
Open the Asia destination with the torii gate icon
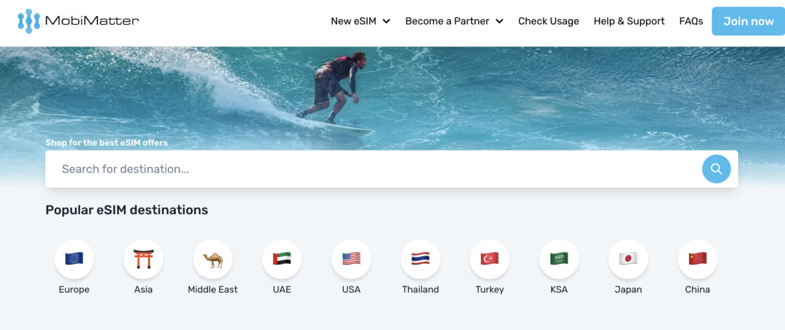tap(143, 259)
